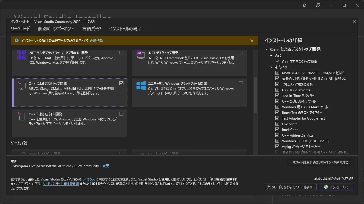Click the C++ によるモバイル開発 phone icon
This screenshot has height=204, width=364.
click(22, 116)
